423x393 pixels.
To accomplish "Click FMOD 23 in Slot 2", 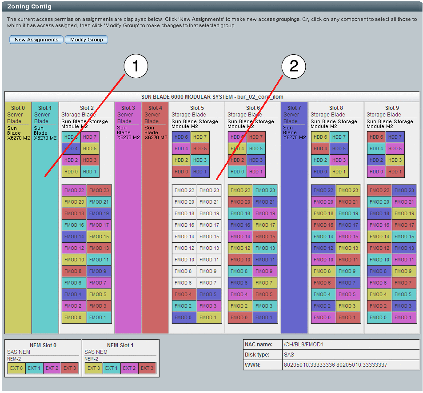I will tap(99, 191).
